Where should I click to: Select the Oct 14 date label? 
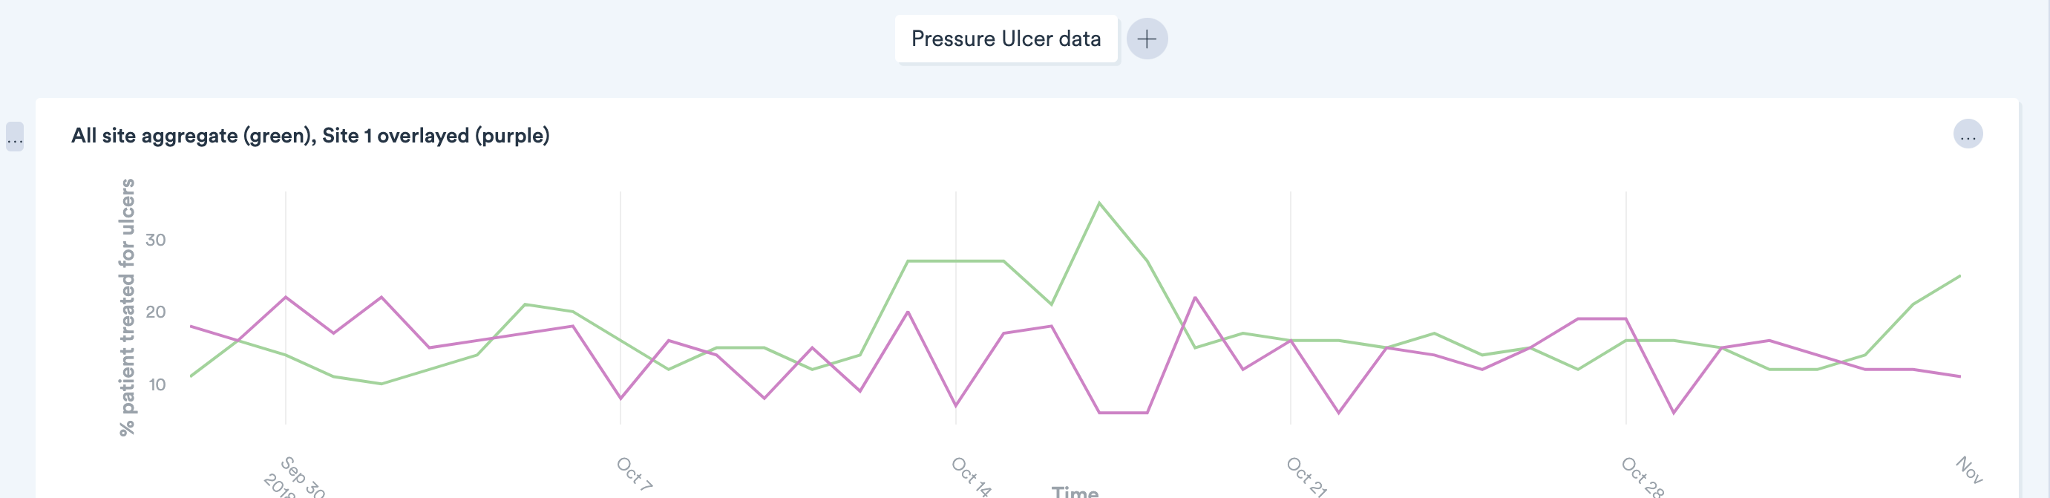click(x=971, y=476)
